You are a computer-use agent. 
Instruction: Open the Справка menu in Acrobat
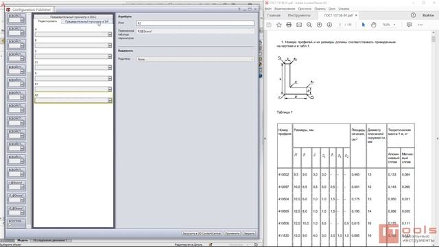(x=344, y=9)
